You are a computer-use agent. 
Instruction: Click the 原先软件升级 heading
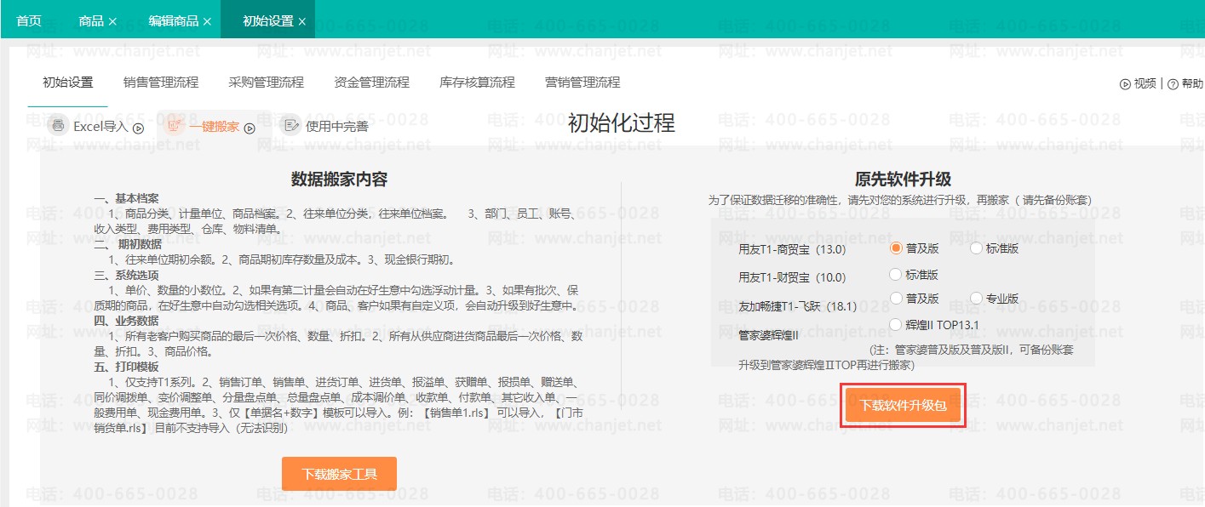[903, 179]
